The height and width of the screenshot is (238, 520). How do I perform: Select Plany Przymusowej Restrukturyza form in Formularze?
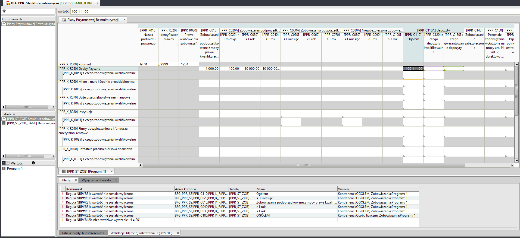28,24
